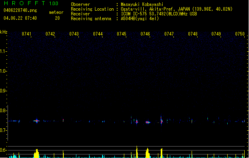
Task: Click the vertical meteor echo before 0747
Action: tap(162, 121)
